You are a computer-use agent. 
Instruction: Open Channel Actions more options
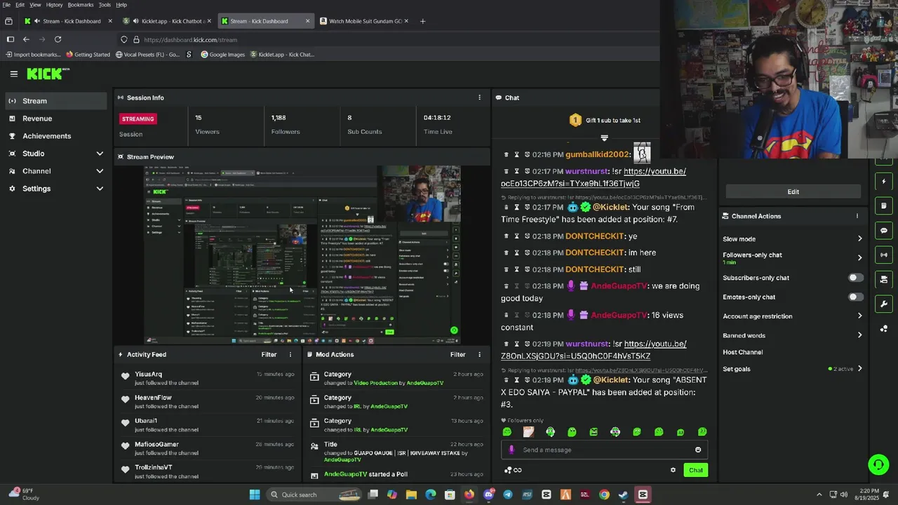pyautogui.click(x=857, y=216)
